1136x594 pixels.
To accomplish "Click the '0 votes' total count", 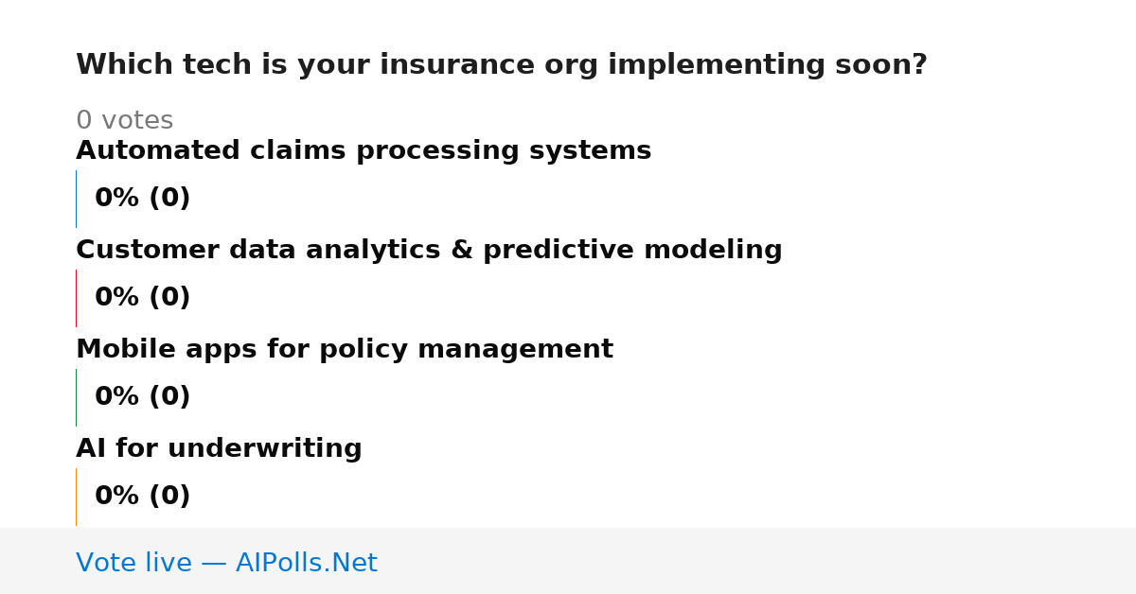I will pyautogui.click(x=124, y=121).
